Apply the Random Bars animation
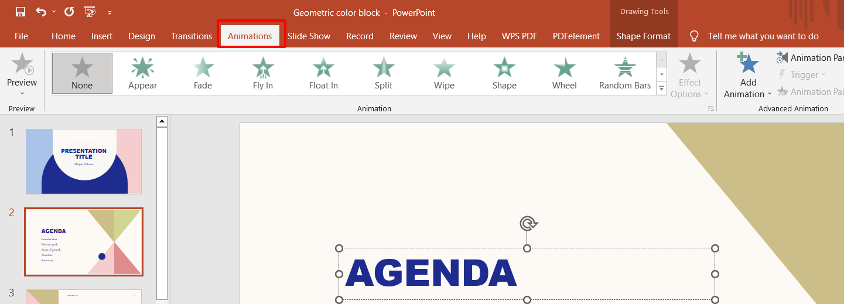The image size is (844, 304). (x=625, y=73)
